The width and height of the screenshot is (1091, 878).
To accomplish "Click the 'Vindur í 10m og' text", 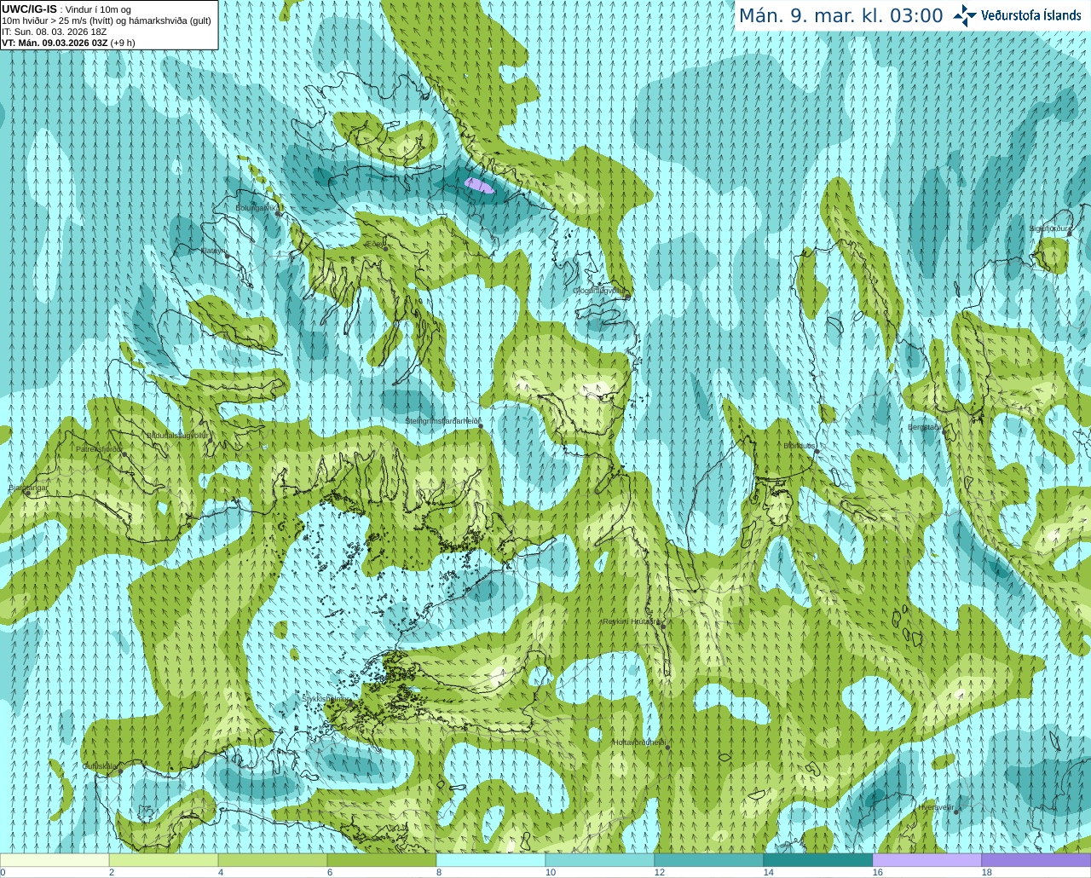I will click(x=98, y=9).
